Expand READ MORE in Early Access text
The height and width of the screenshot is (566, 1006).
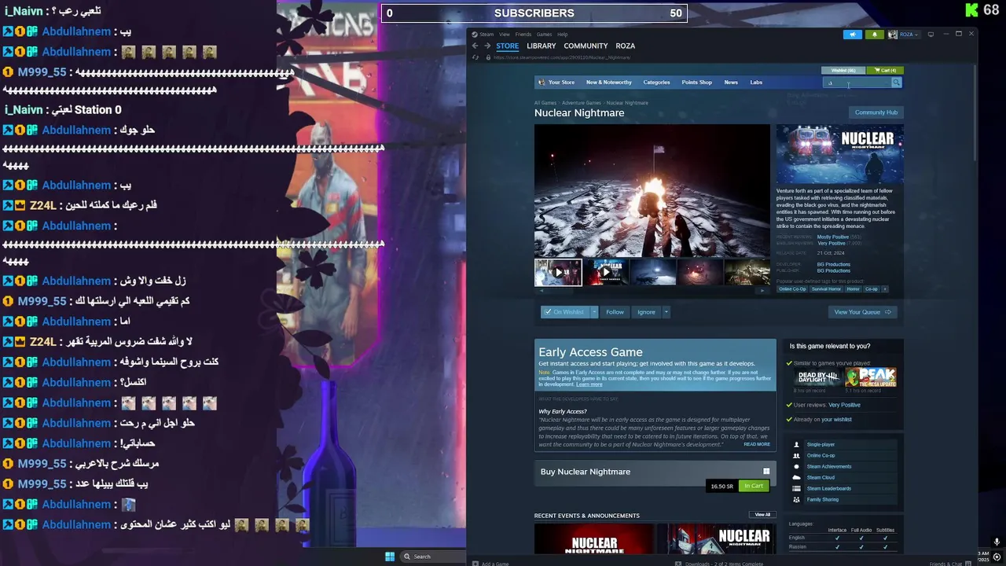pyautogui.click(x=757, y=444)
